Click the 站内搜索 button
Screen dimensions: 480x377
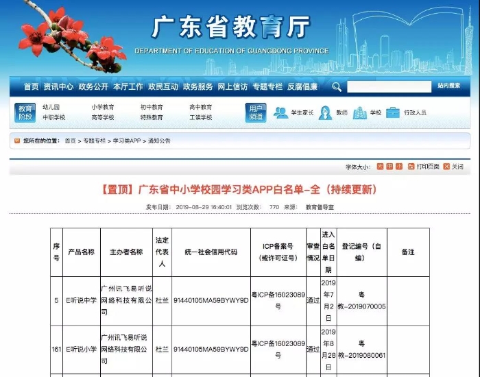[x=448, y=86]
